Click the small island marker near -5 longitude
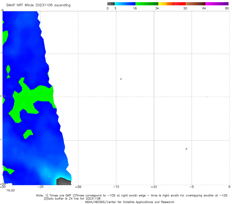 tap(186, 149)
